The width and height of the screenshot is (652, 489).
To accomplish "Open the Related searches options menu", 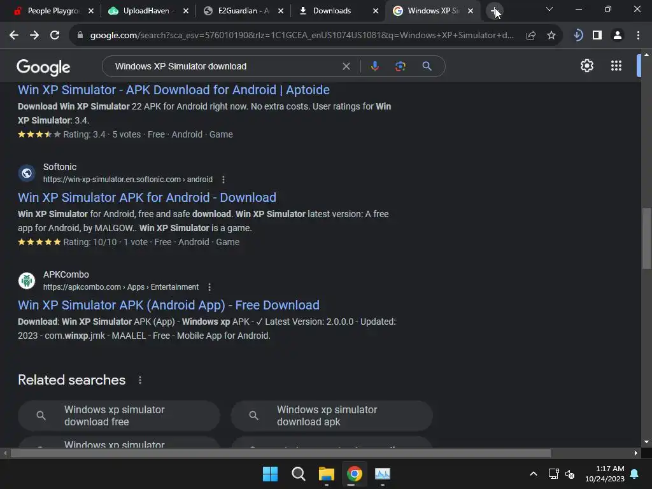I will click(140, 380).
